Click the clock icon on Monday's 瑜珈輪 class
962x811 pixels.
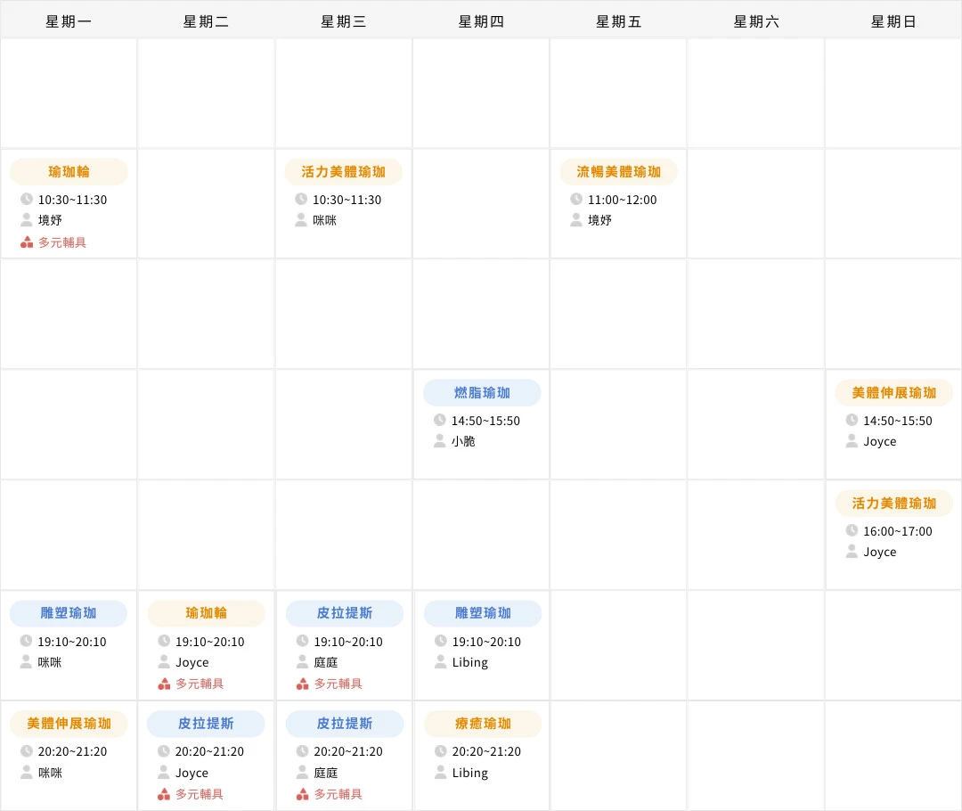(27, 200)
